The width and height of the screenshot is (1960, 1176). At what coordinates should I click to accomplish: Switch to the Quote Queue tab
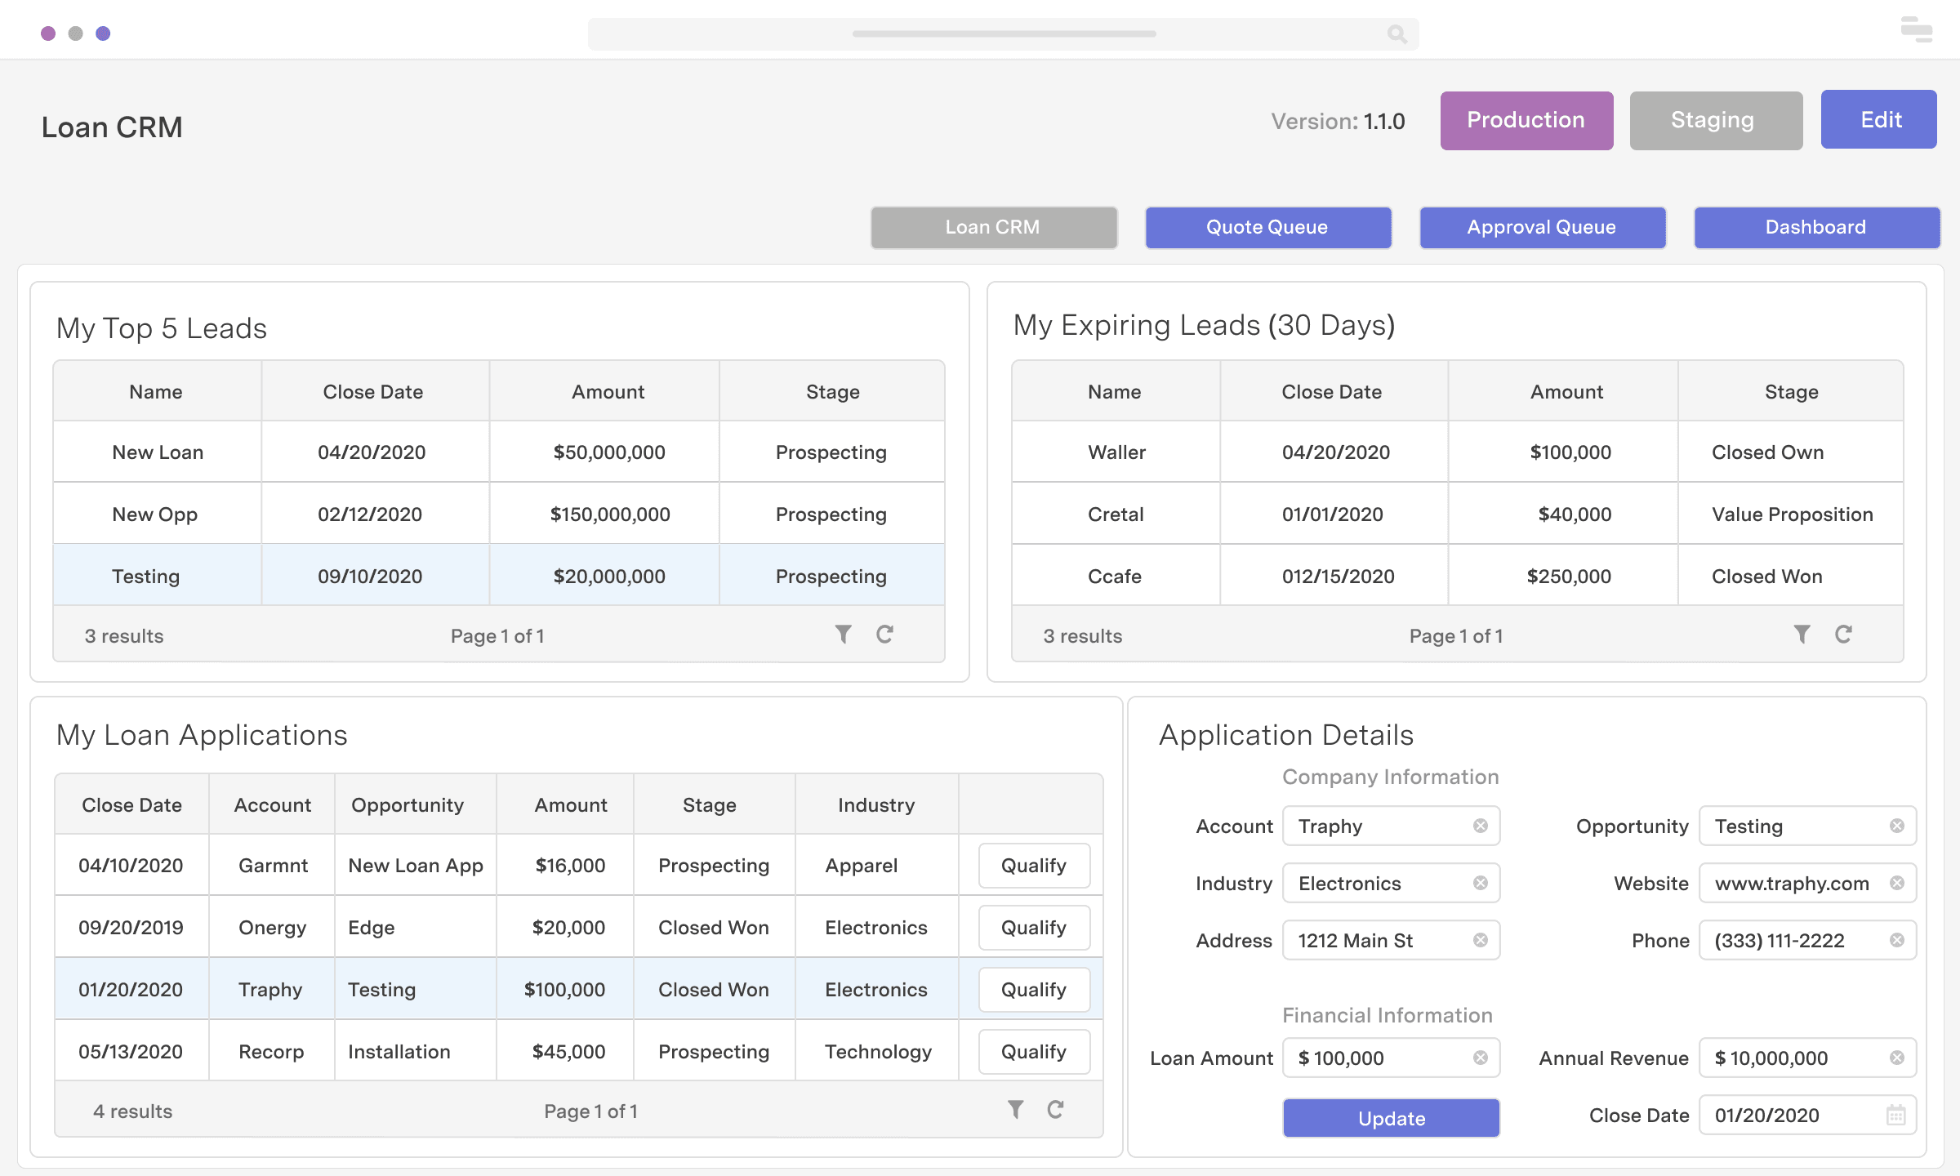click(x=1267, y=227)
